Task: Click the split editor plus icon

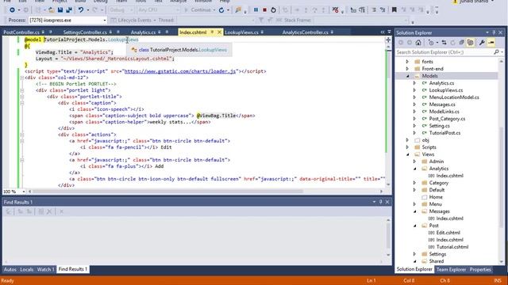Action: pyautogui.click(x=388, y=40)
